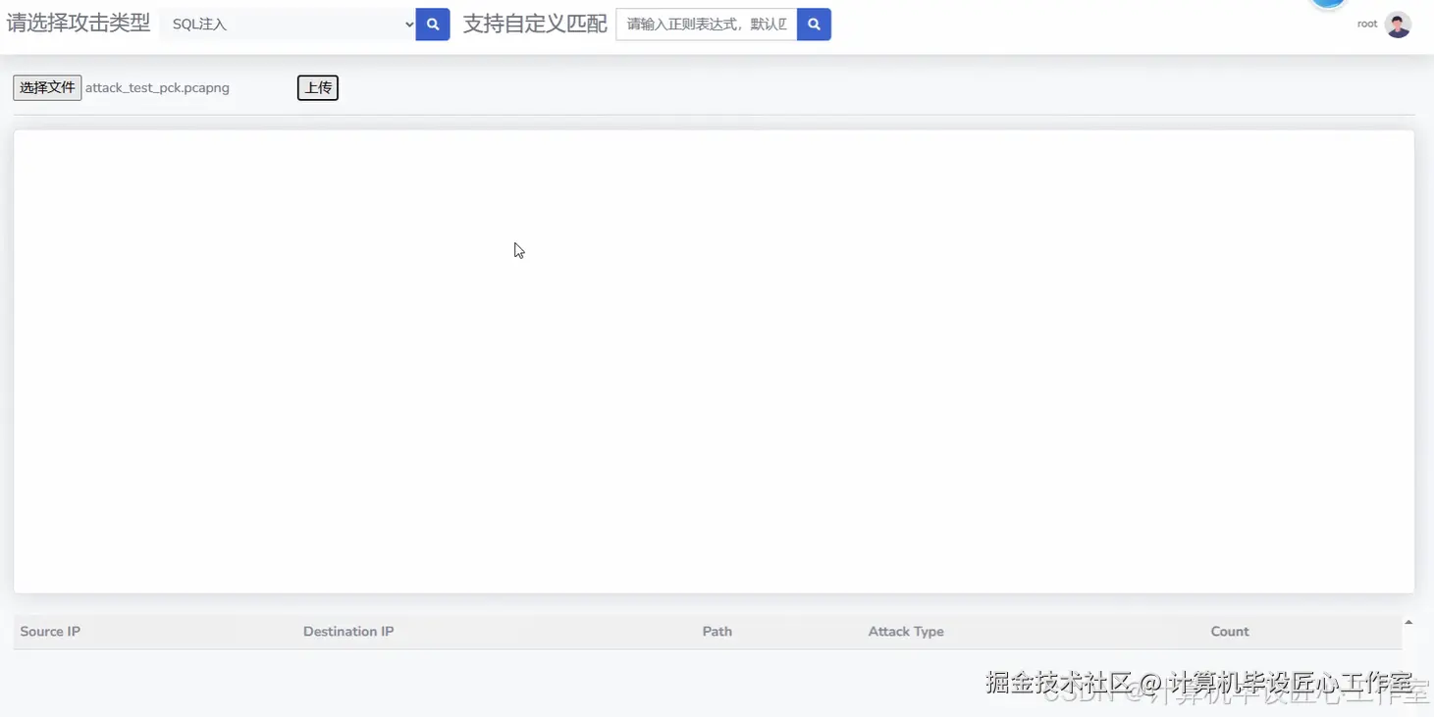Click the search magnifier beside the regex input
Screen dimensions: 1434x717
point(814,24)
